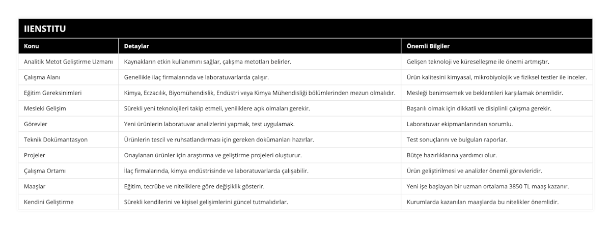Click the cell reading Test sonuçlarını ve bulguları raporlar

pos(457,139)
